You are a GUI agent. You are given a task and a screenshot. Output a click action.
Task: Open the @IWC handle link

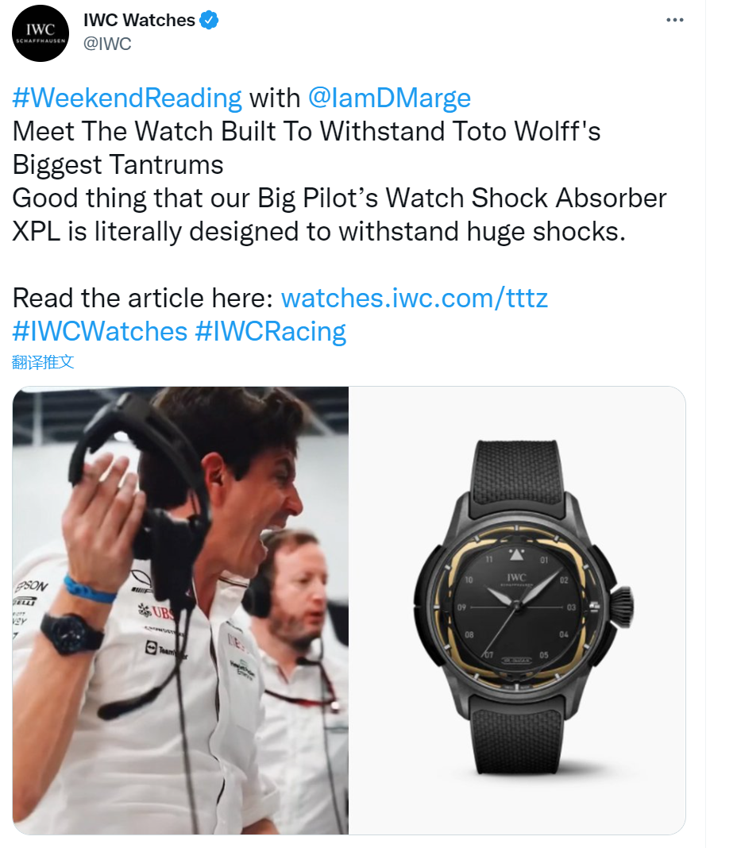[x=107, y=44]
